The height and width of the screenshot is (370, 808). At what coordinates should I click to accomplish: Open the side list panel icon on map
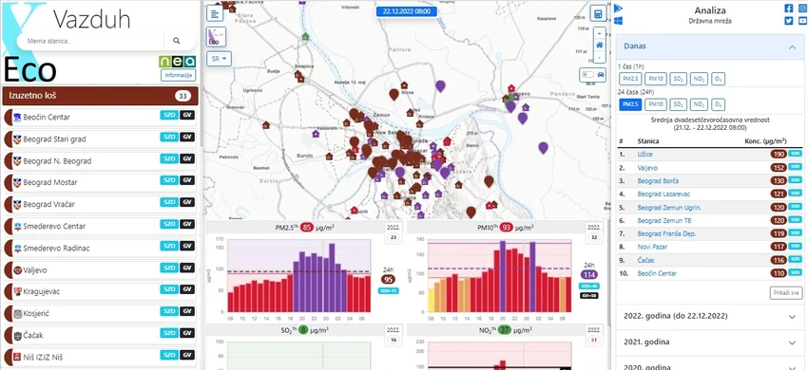point(215,13)
